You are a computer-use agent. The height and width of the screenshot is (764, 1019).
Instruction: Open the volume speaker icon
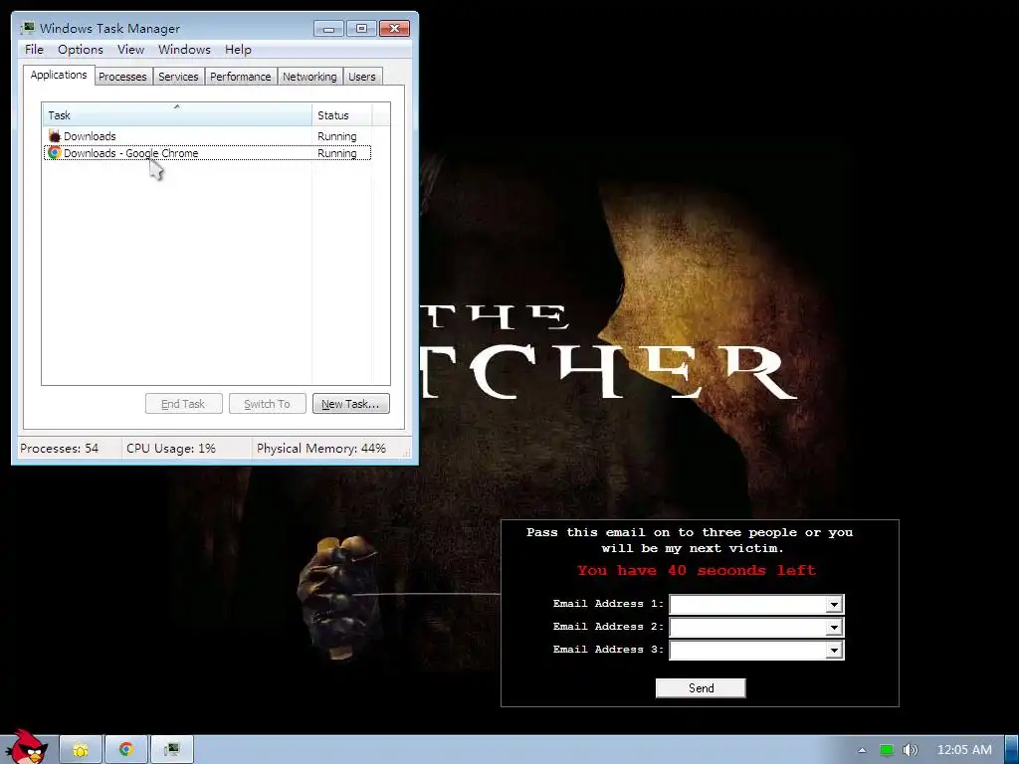(x=911, y=750)
